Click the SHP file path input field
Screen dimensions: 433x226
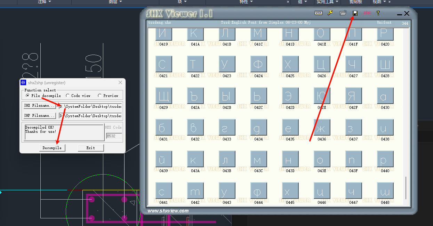(x=90, y=116)
